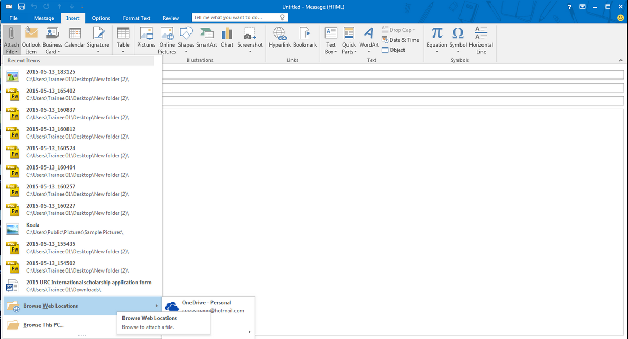
Task: Open the Format Text tab
Action: tap(136, 18)
